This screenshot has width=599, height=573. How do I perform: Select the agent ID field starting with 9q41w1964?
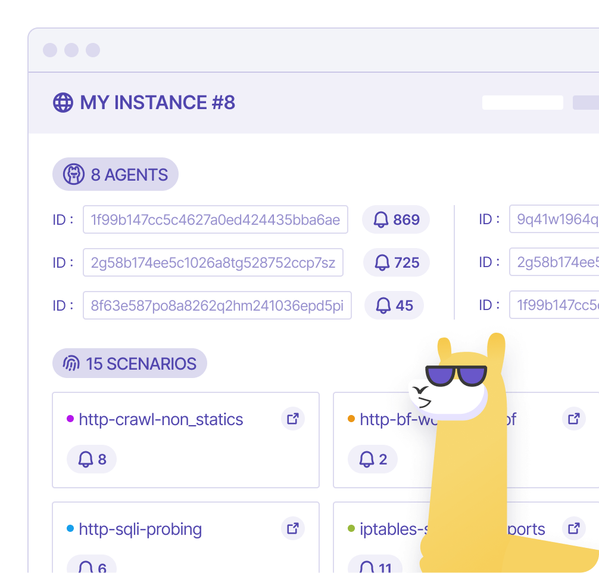point(554,219)
